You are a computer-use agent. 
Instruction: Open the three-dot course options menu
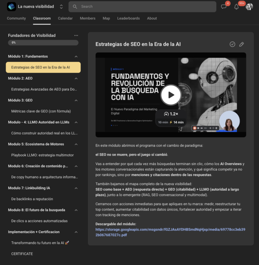[76, 35]
